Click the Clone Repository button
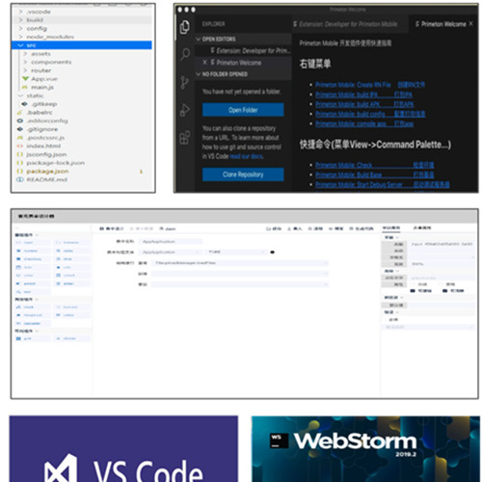 point(243,174)
